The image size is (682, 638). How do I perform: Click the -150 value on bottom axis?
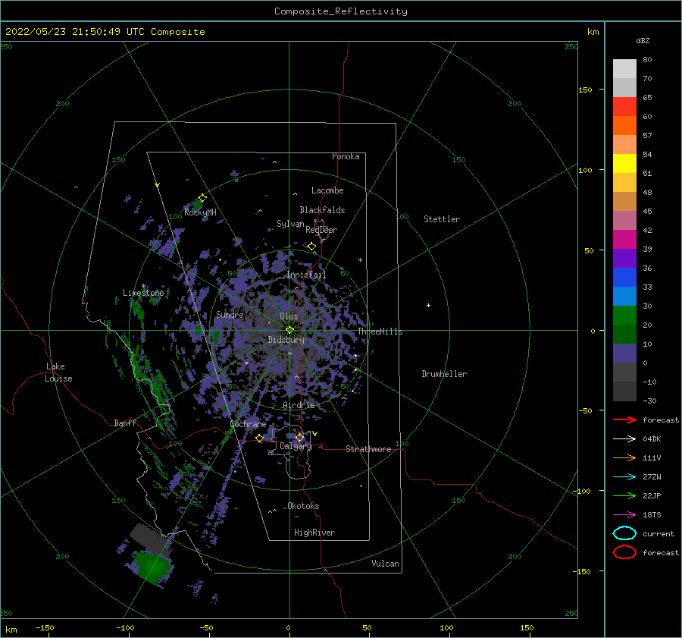click(45, 627)
